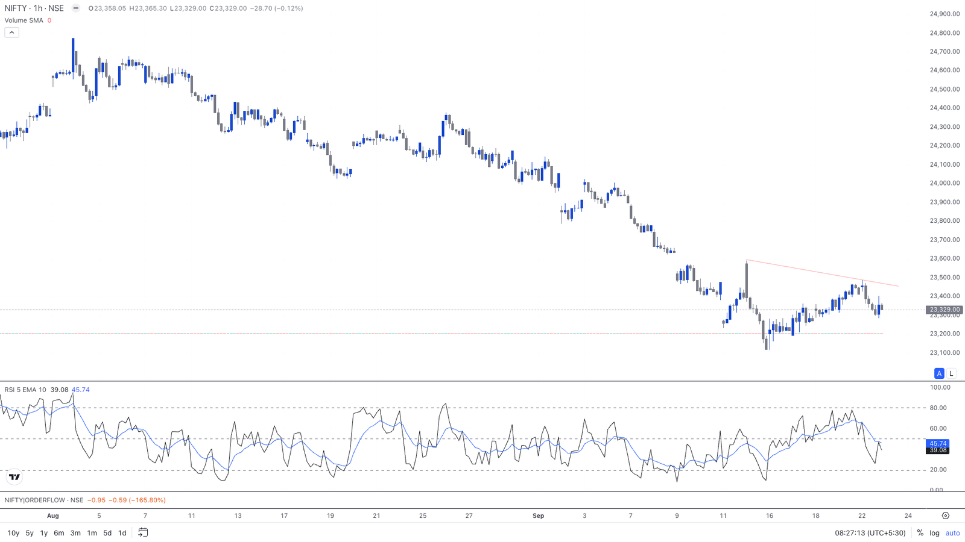Click the Aug label on time axis

[x=53, y=516]
